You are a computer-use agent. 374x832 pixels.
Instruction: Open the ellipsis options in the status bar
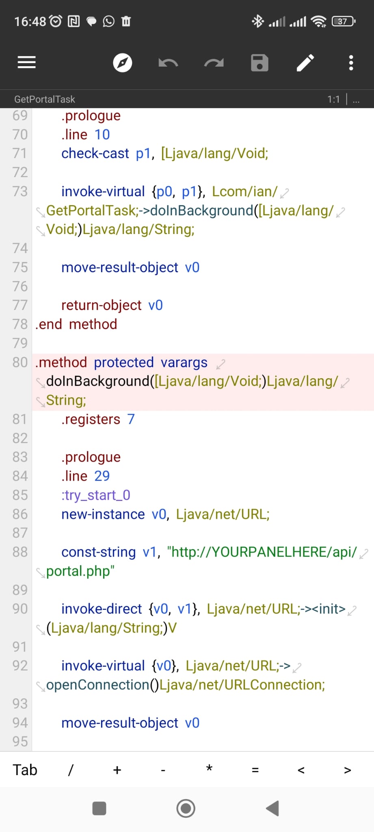[x=356, y=99]
